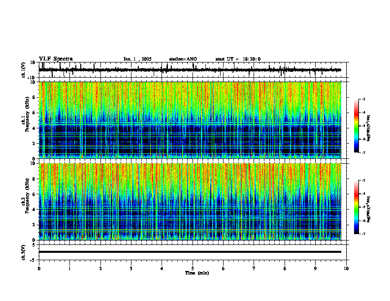Click the "Time (min)" x-axis label
This screenshot has height=301, width=390.
pos(197,273)
